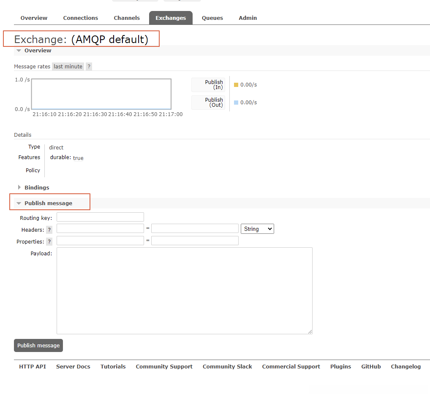430x398 pixels.
Task: Open the Changelog link
Action: click(406, 366)
